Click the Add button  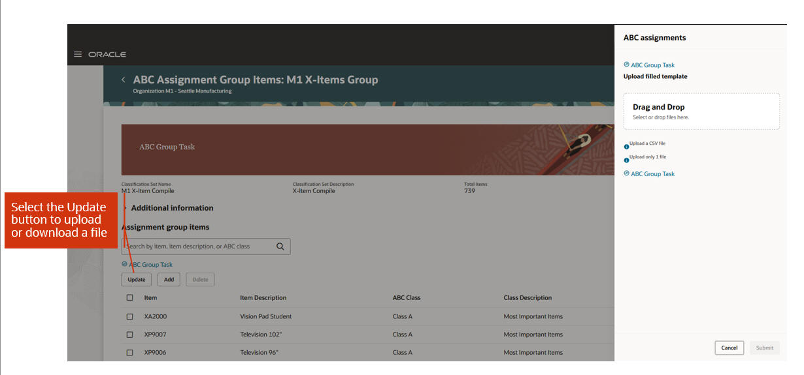(169, 279)
